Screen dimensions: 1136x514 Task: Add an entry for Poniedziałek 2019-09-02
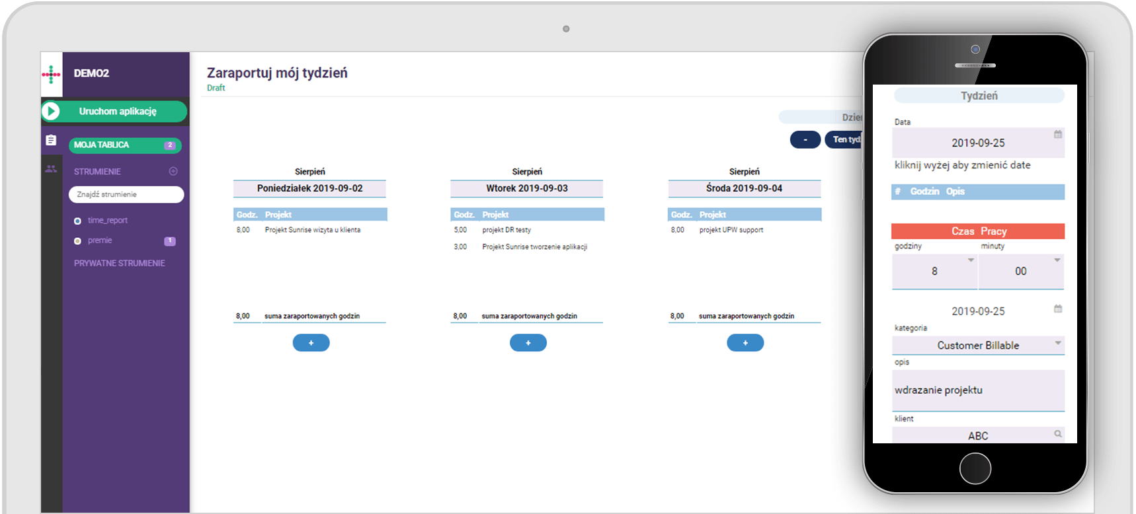click(311, 343)
